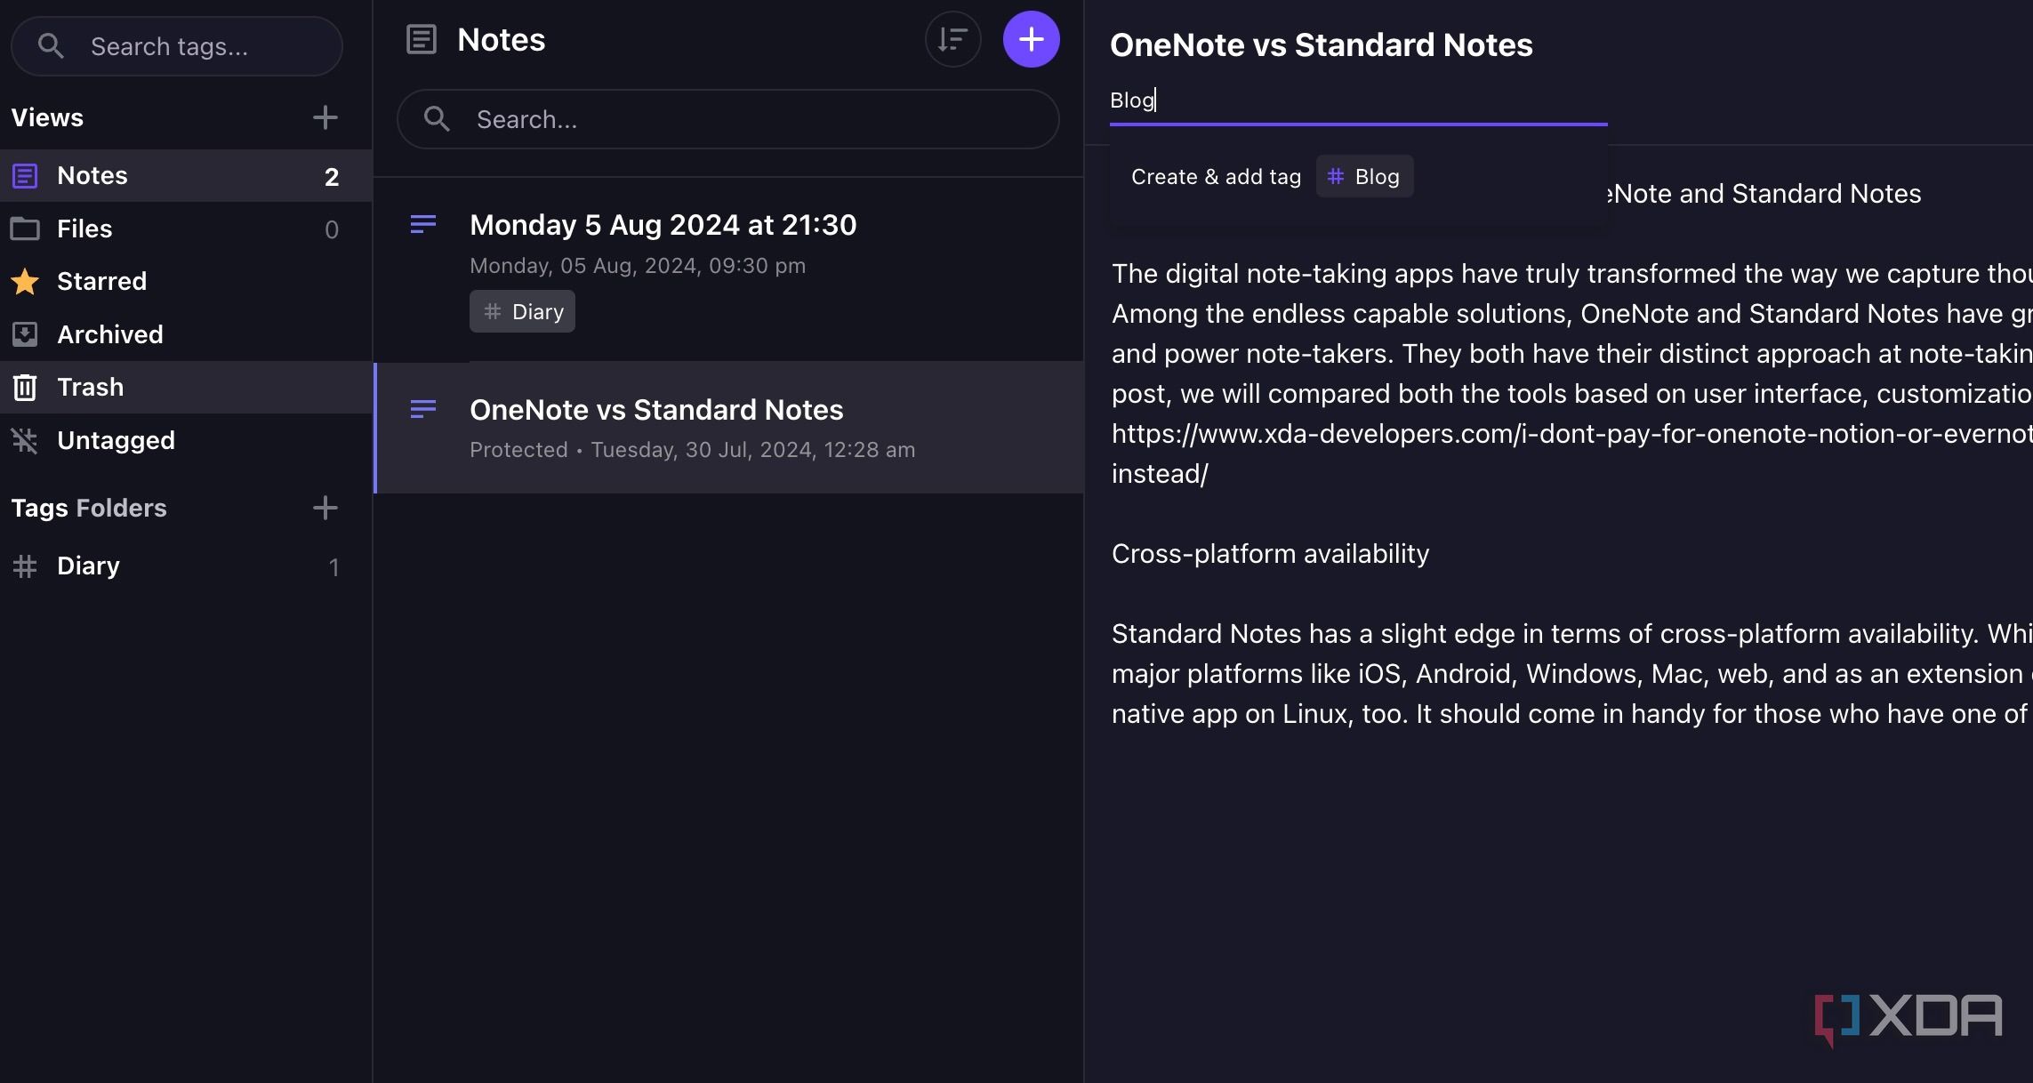Viewport: 2033px width, 1083px height.
Task: Click the Search tags field
Action: pyautogui.click(x=176, y=45)
